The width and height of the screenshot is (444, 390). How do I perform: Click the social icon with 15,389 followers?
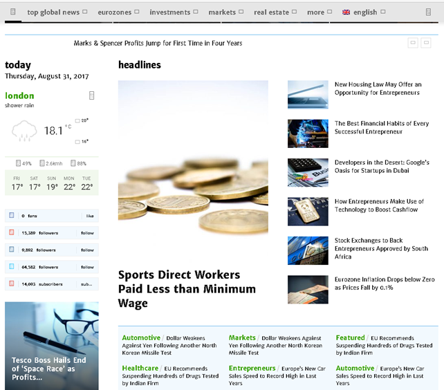[11, 233]
